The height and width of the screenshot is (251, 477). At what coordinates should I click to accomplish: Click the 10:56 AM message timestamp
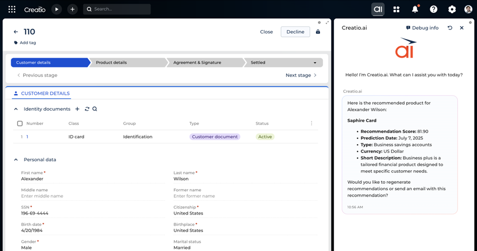pos(355,207)
